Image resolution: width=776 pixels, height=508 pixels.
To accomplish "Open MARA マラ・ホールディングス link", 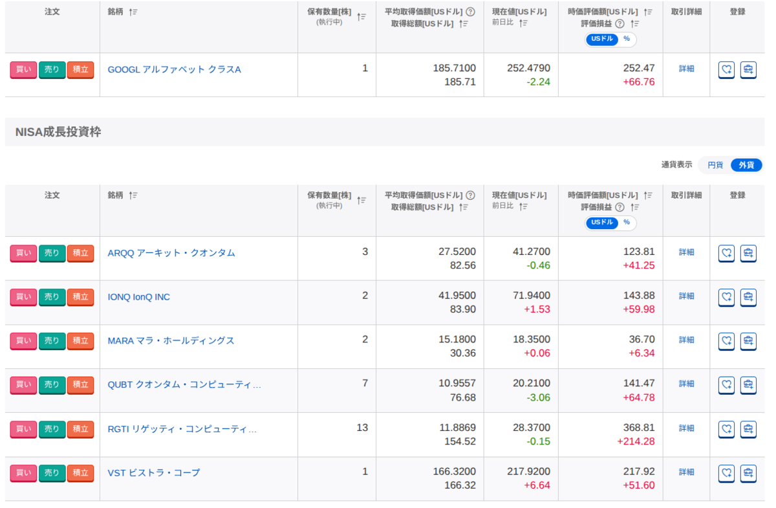I will pos(171,340).
